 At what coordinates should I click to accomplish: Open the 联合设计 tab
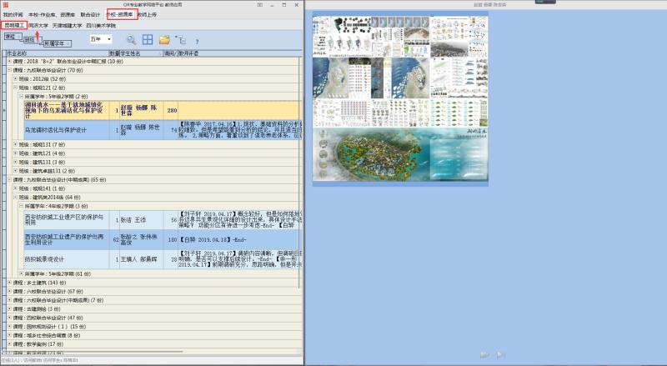pos(90,15)
